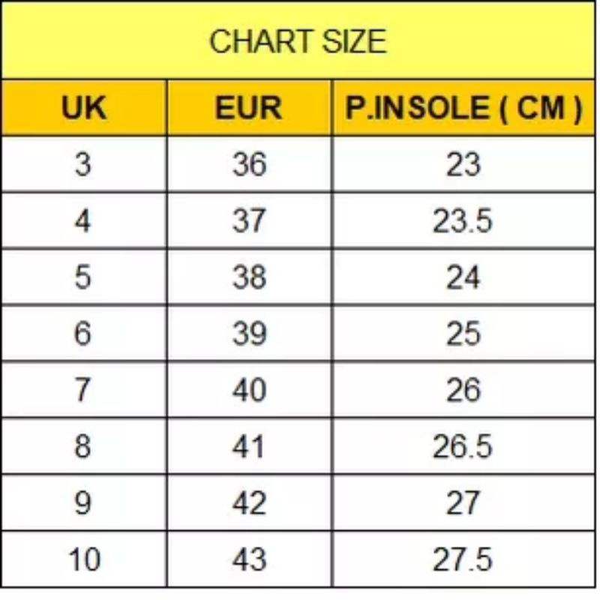Click the 24 cm insole cell
This screenshot has height=600, width=600.
[463, 277]
